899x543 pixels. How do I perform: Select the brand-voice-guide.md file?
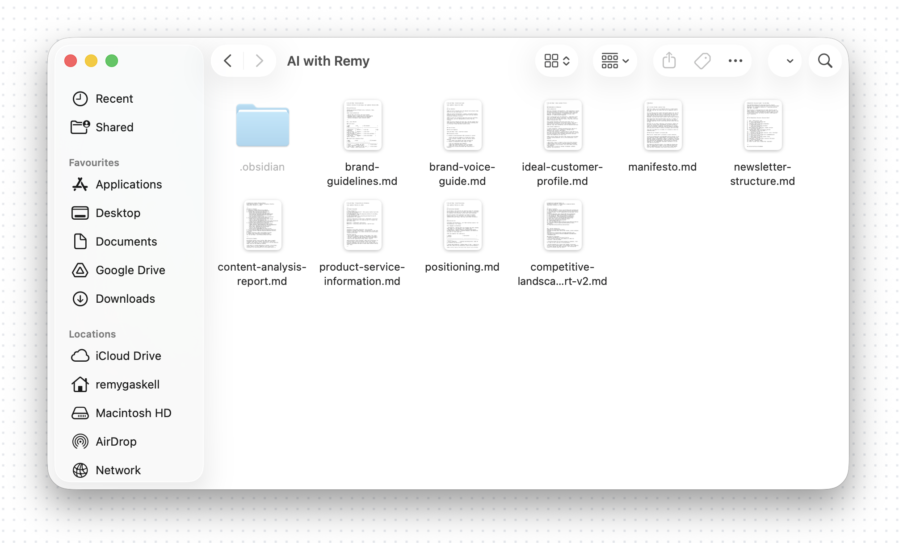[462, 125]
